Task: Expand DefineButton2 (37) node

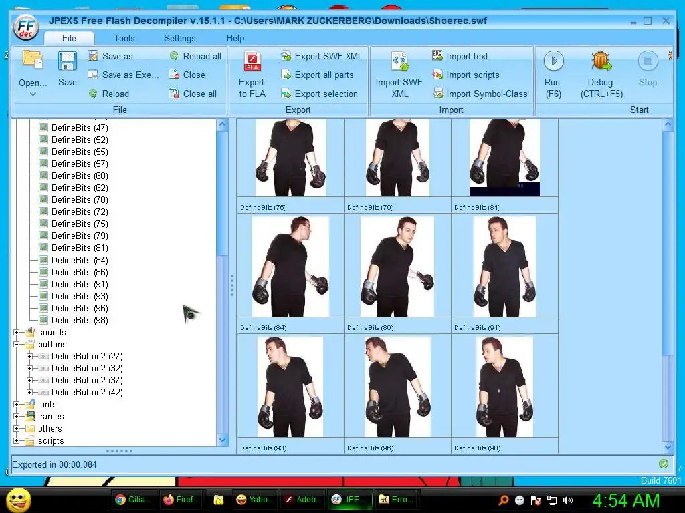Action: pos(29,380)
